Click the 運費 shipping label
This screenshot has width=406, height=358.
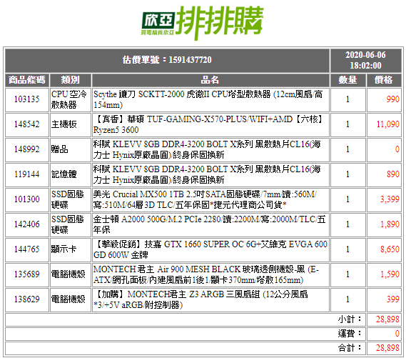(350, 334)
